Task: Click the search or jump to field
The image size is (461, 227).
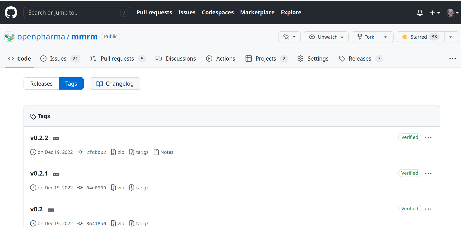Action: (x=73, y=13)
